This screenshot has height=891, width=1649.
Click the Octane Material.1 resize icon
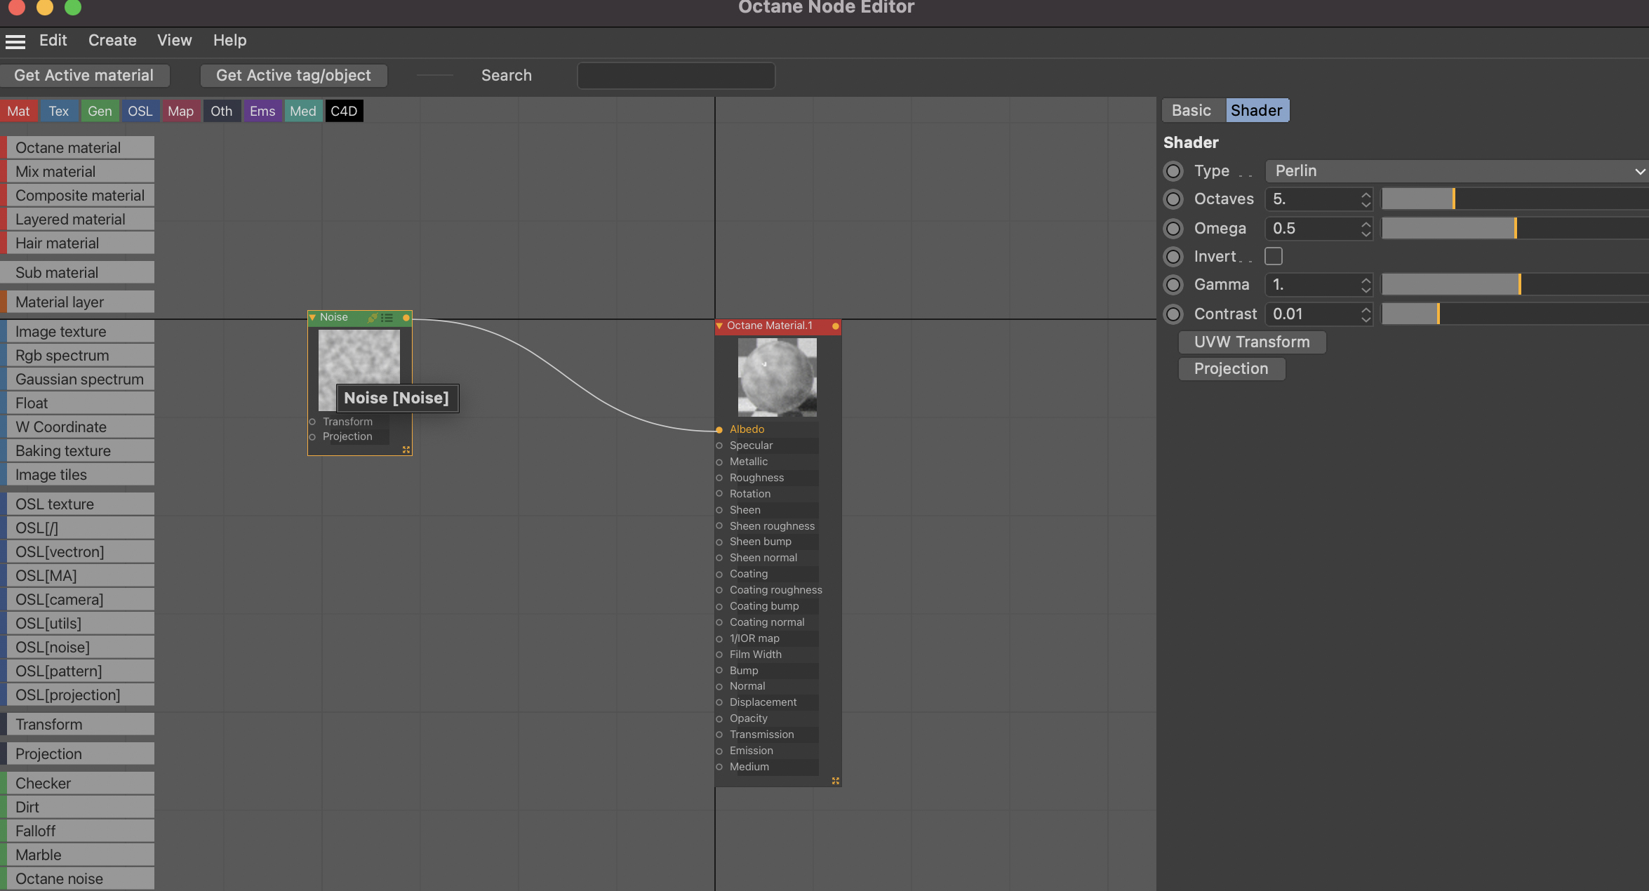point(836,781)
